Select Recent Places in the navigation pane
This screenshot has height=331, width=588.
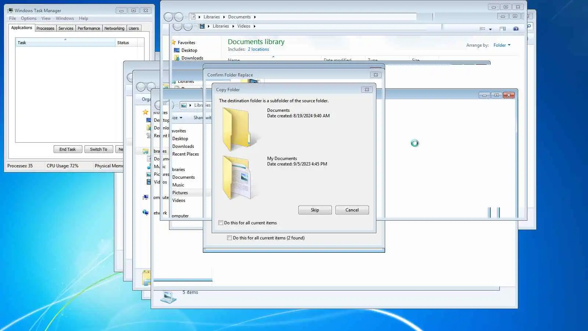pyautogui.click(x=186, y=154)
